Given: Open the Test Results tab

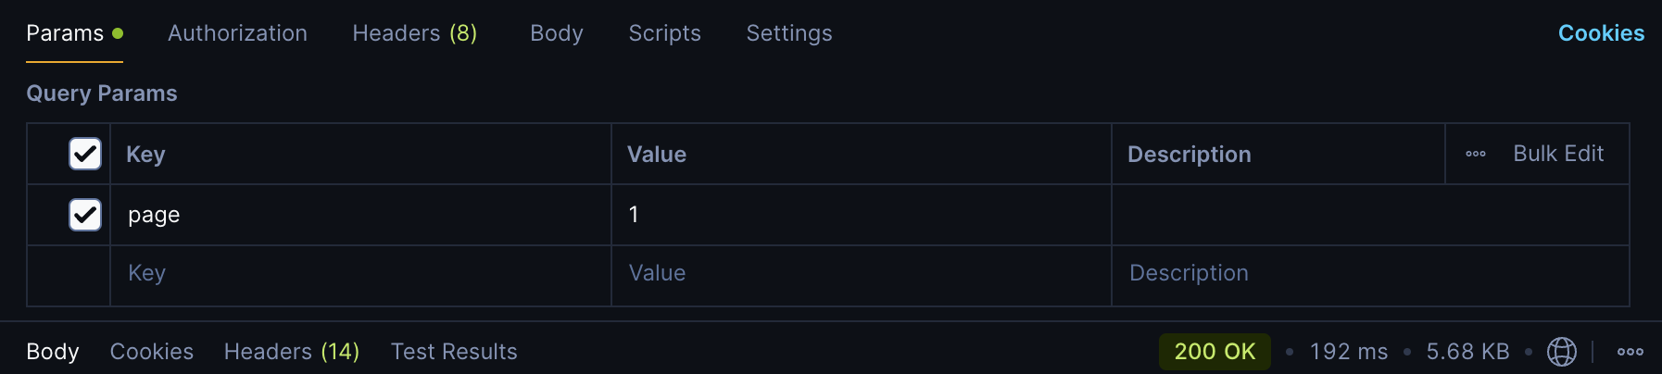Looking at the screenshot, I should coord(454,352).
